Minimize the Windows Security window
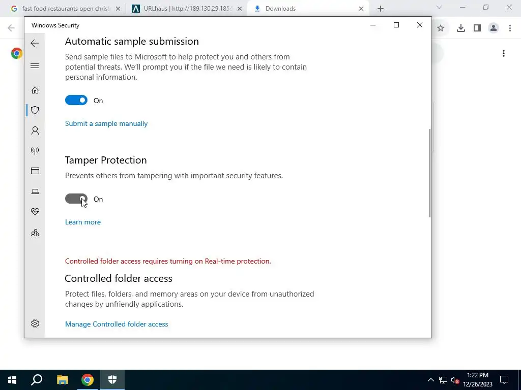This screenshot has height=390, width=521. pyautogui.click(x=373, y=25)
